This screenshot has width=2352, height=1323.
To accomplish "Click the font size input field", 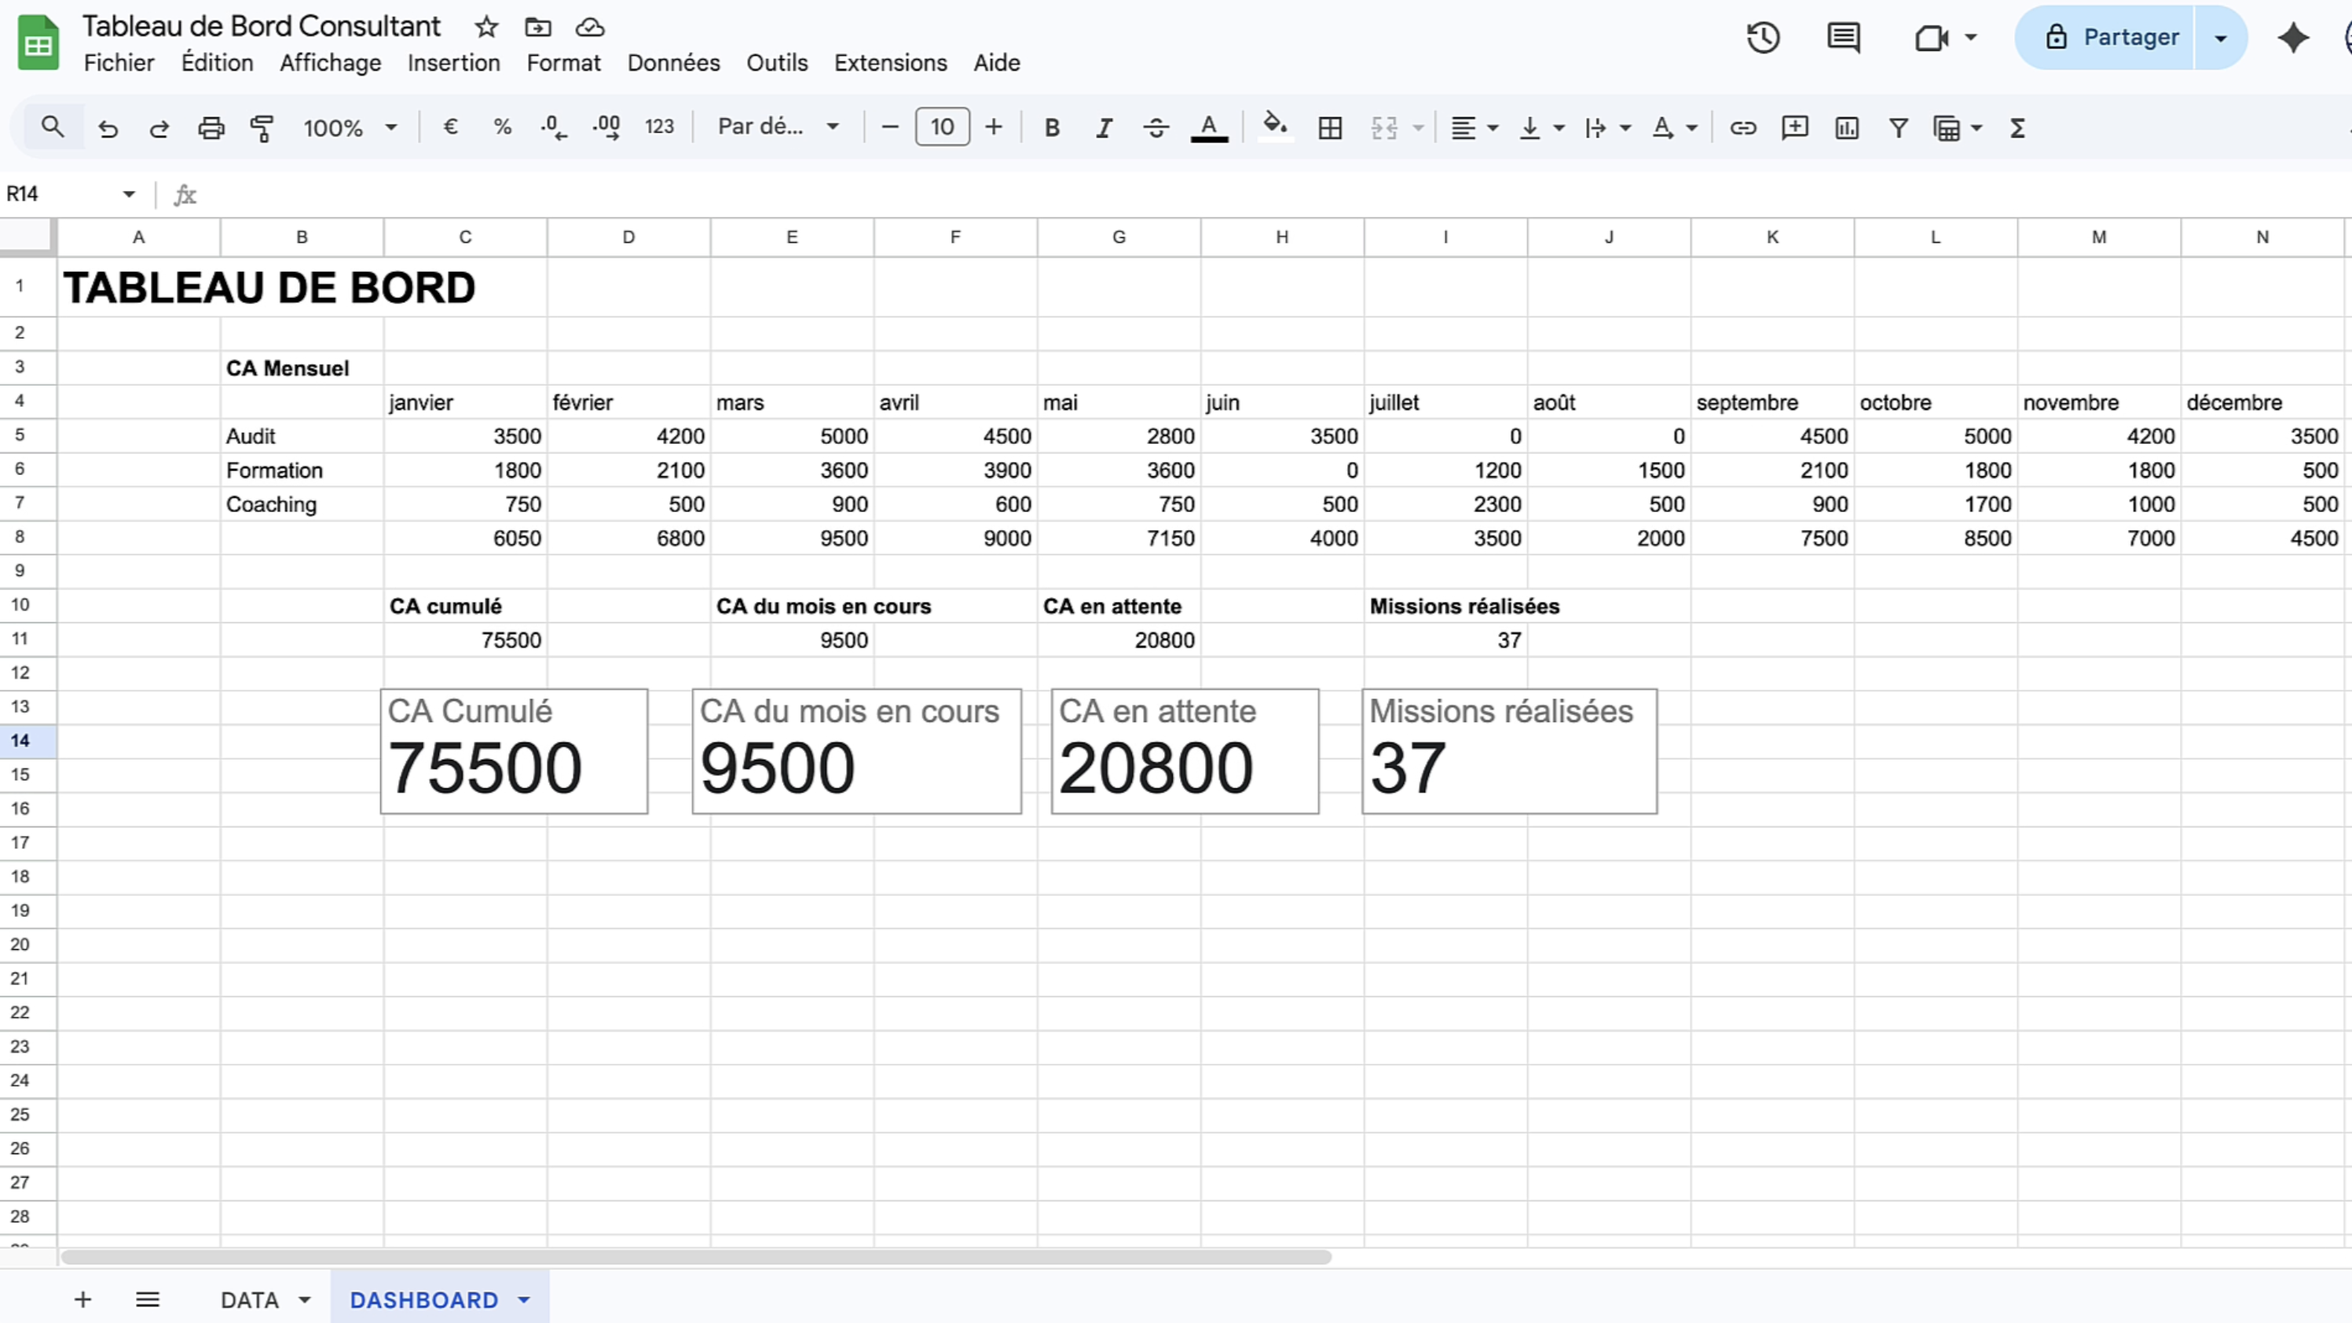I will 942,127.
